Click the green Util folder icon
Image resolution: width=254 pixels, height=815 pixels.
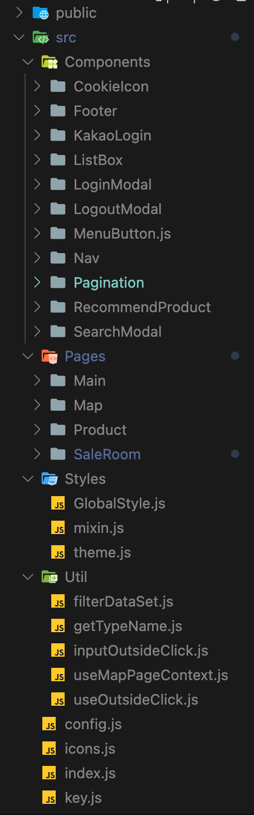(49, 577)
